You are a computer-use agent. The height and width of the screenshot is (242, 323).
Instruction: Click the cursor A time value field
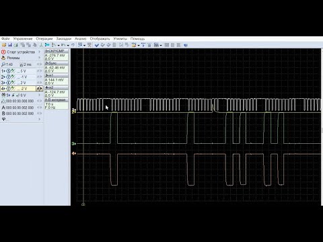tap(20, 108)
